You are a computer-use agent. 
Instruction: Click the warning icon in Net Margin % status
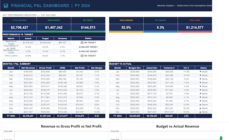[80, 51]
